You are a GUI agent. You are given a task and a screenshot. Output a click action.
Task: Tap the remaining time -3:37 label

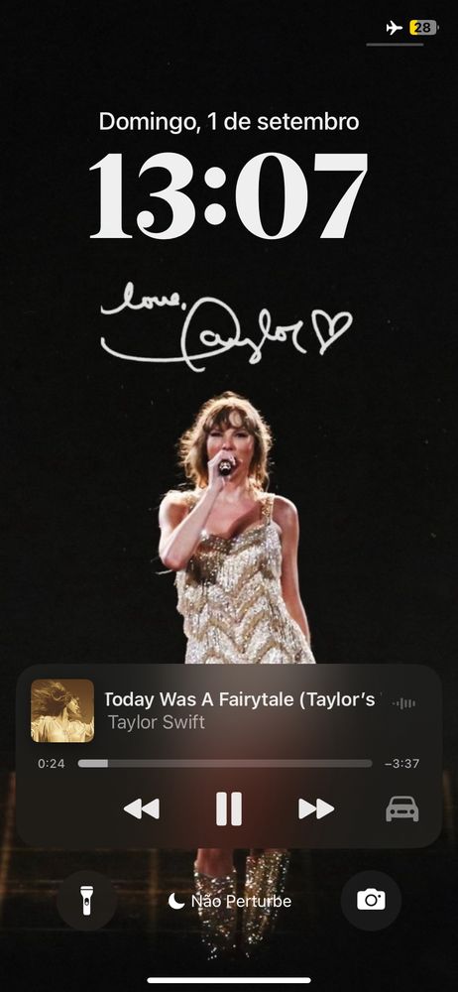(401, 764)
